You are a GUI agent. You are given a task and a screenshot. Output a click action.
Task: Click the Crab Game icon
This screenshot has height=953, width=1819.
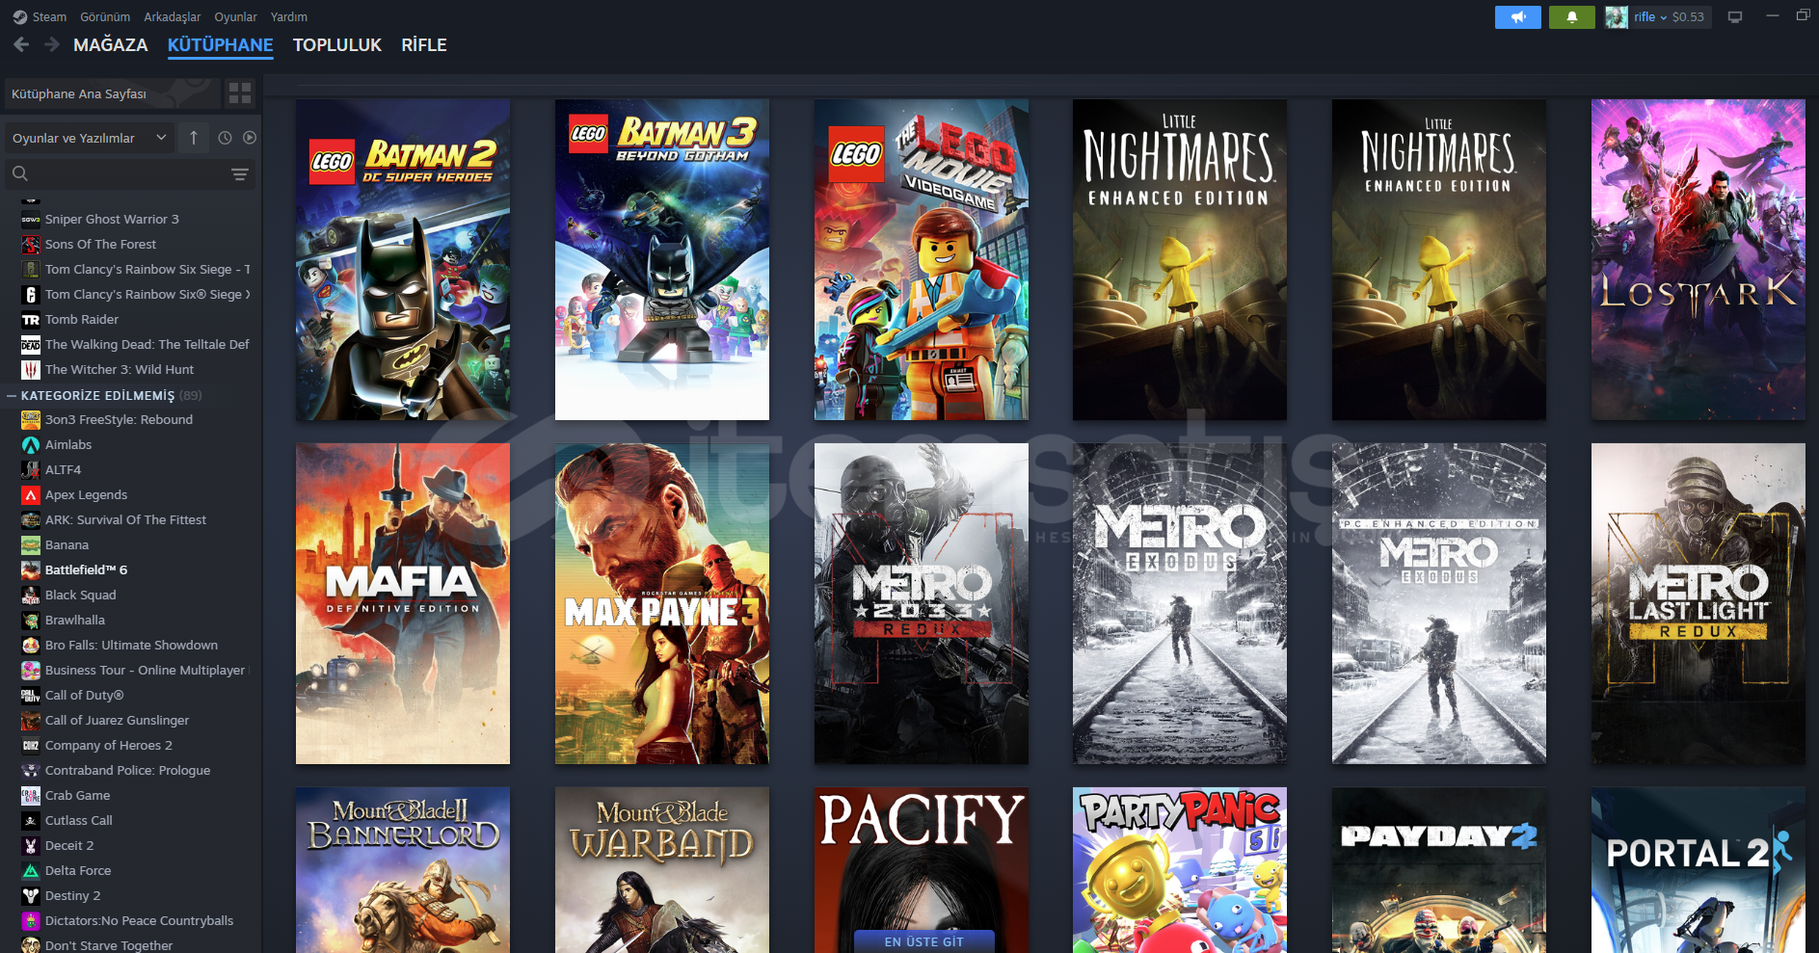coord(31,795)
